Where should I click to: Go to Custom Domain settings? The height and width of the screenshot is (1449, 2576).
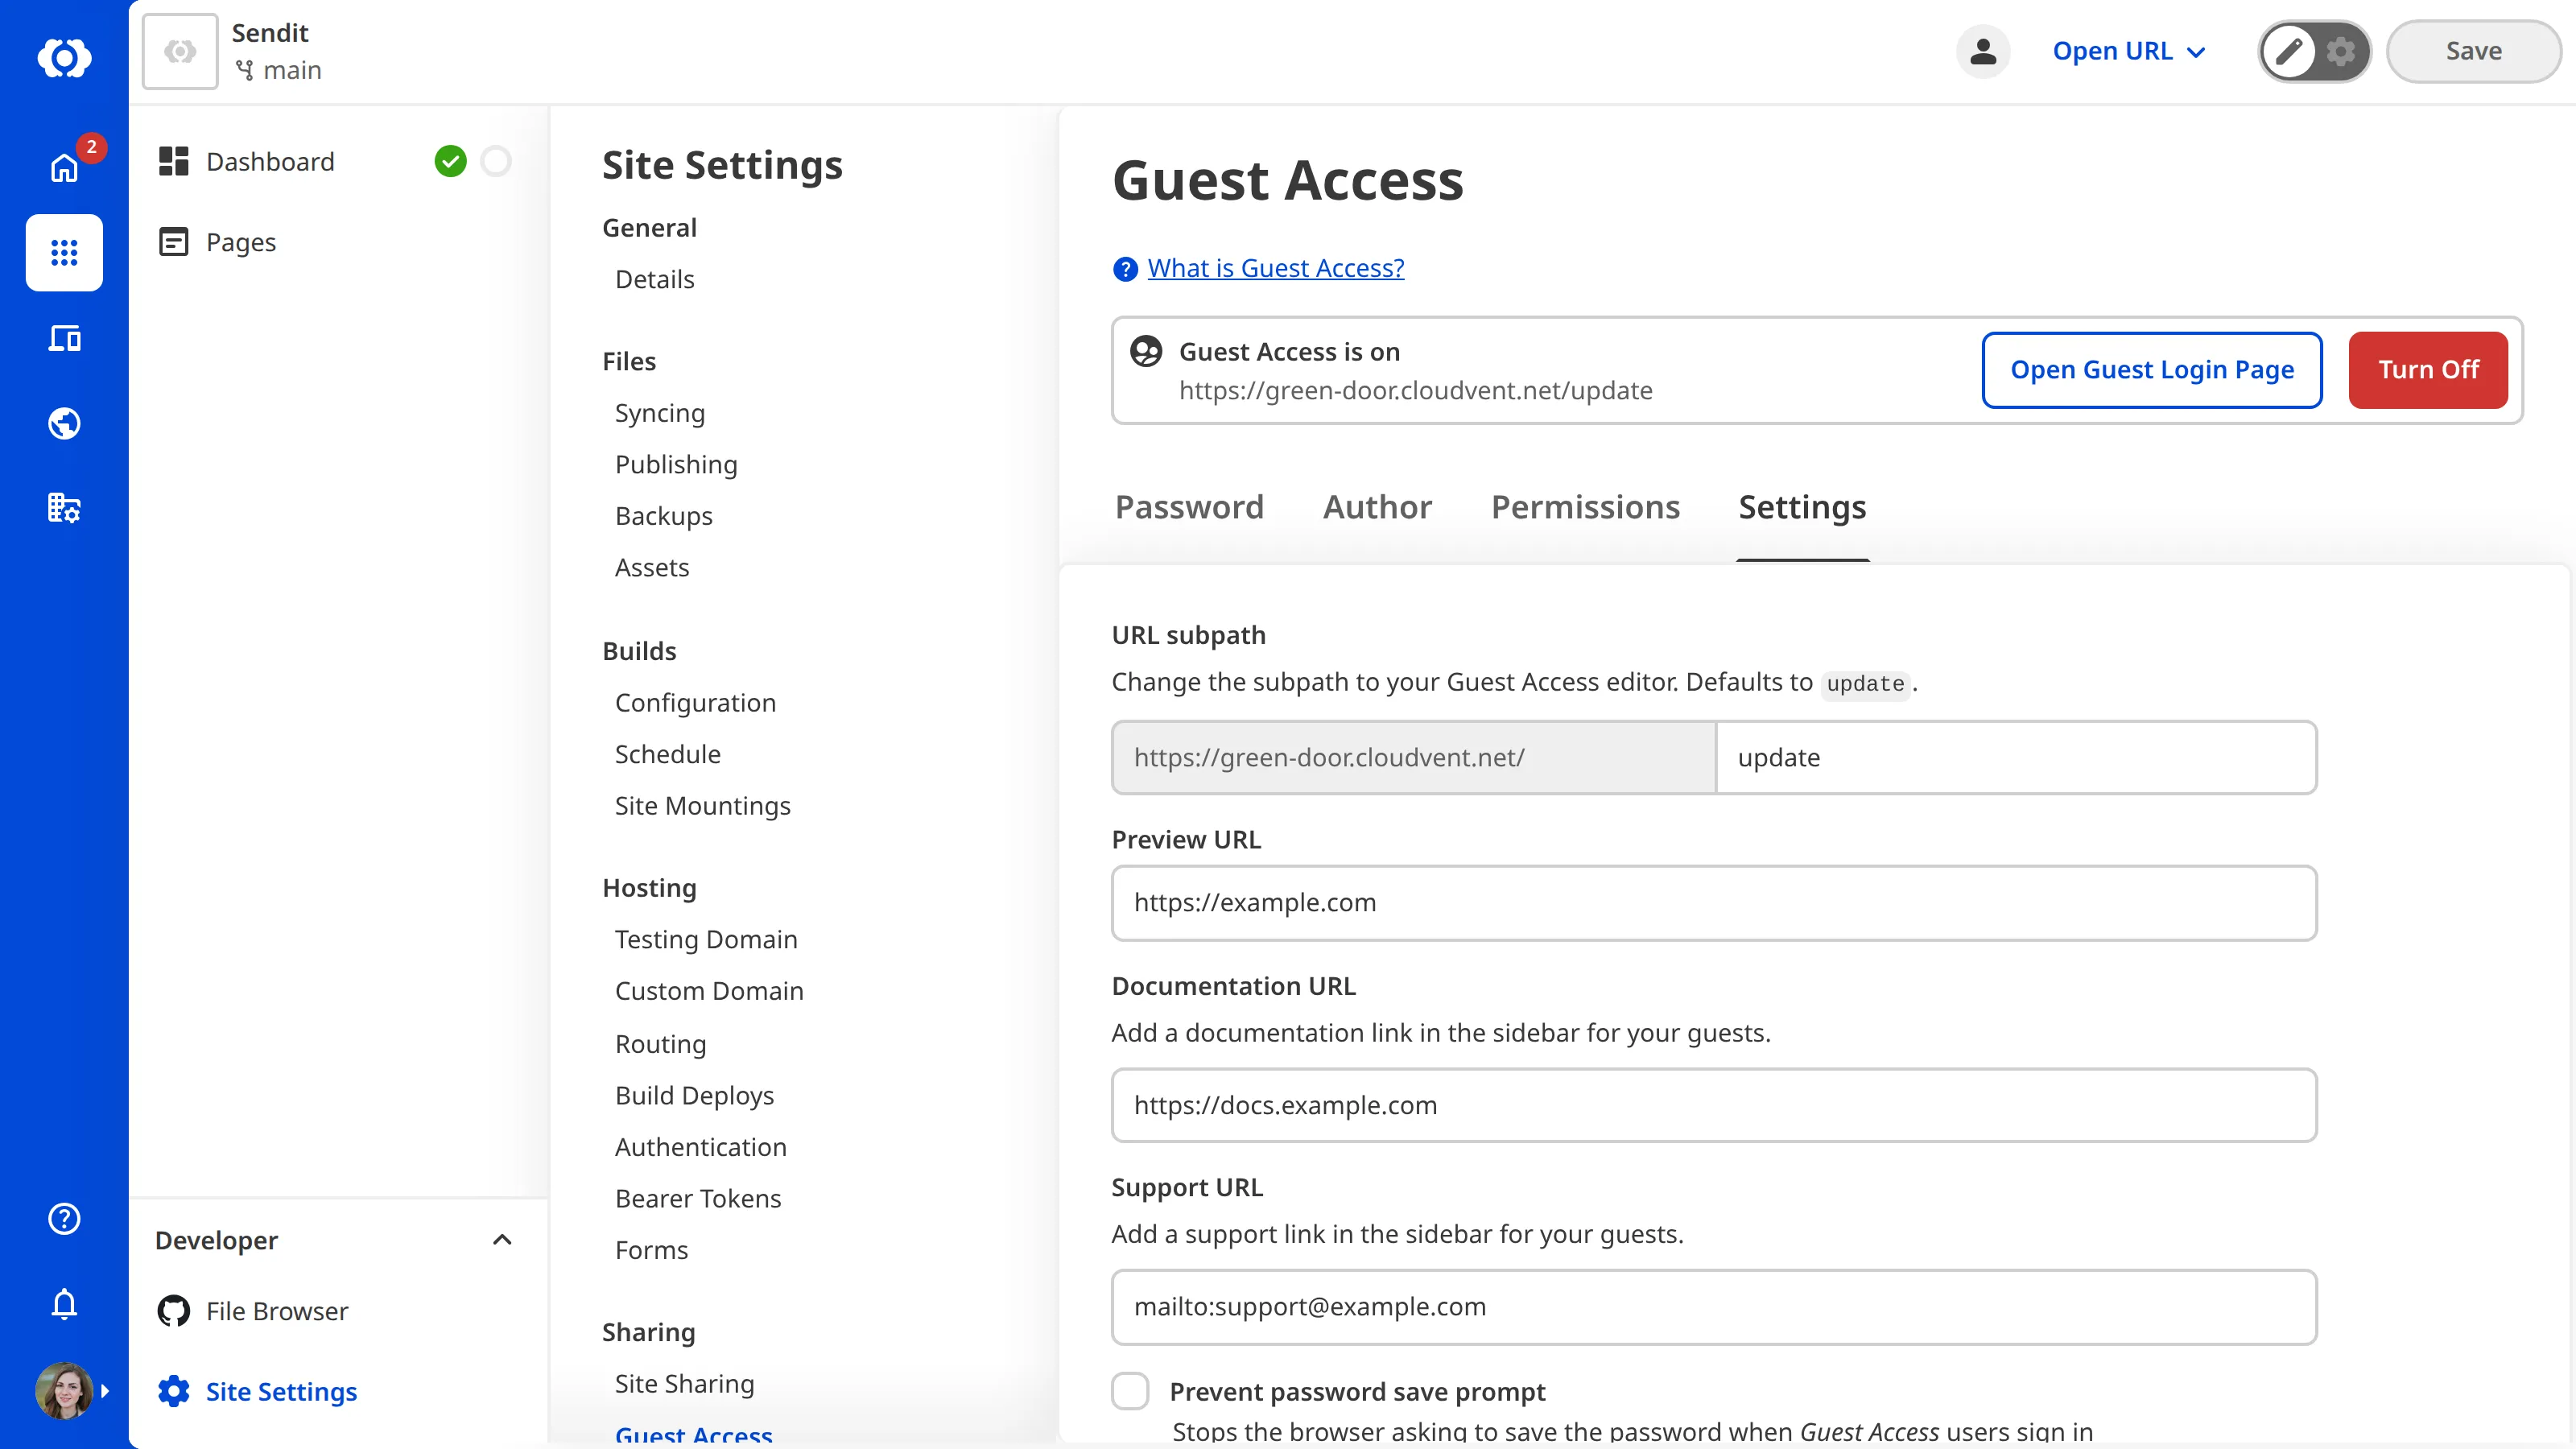point(709,991)
